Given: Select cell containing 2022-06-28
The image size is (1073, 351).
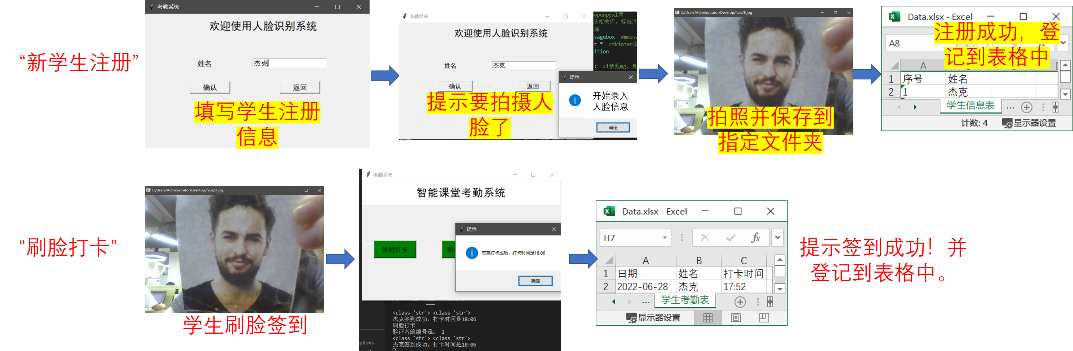Looking at the screenshot, I should tap(645, 286).
